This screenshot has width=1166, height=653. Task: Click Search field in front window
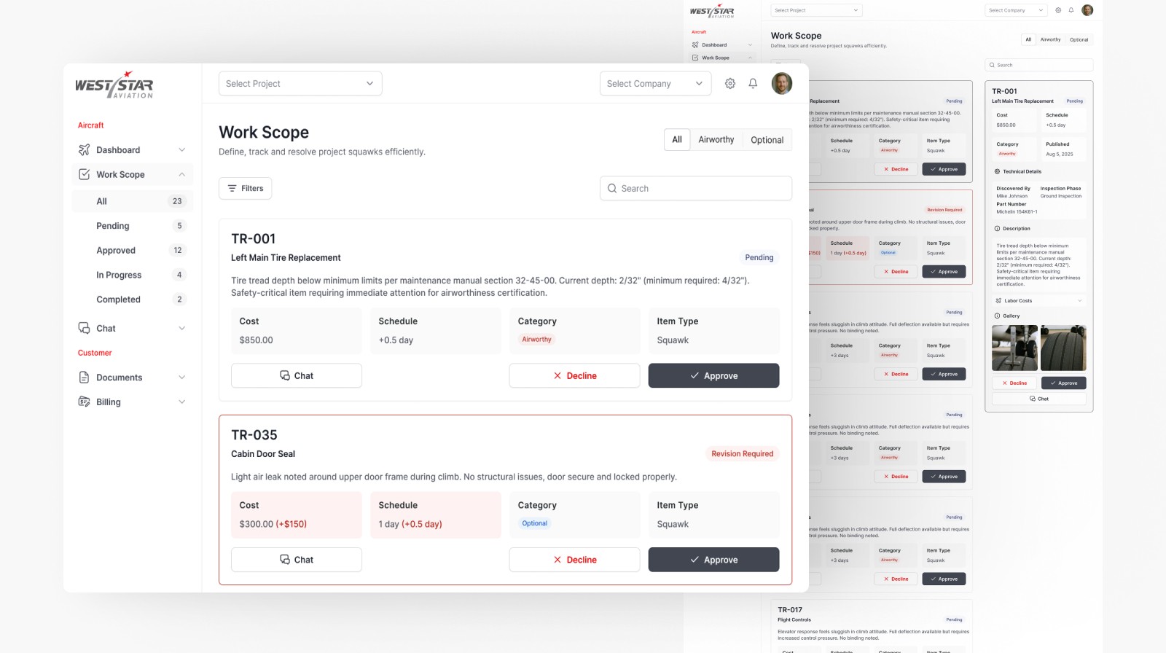coord(696,188)
